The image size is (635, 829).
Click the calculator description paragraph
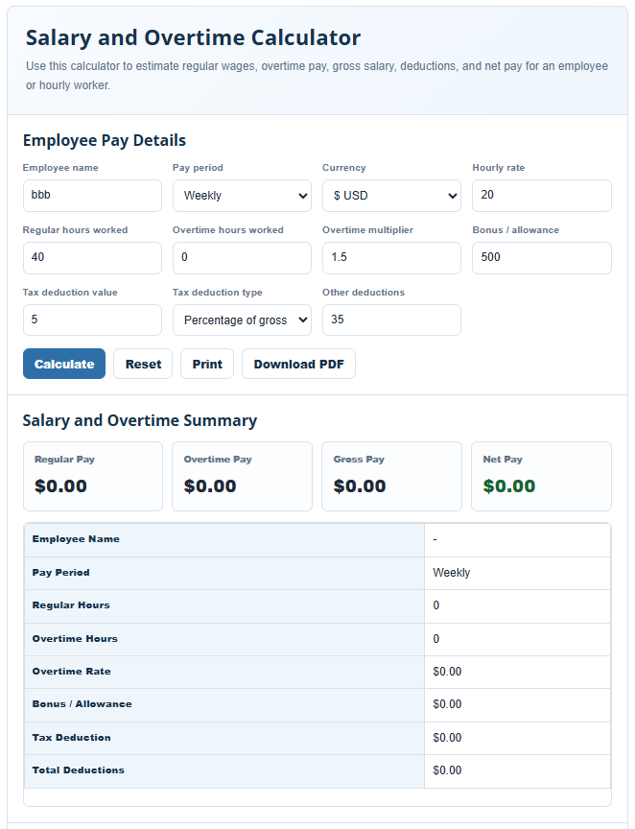click(x=317, y=76)
